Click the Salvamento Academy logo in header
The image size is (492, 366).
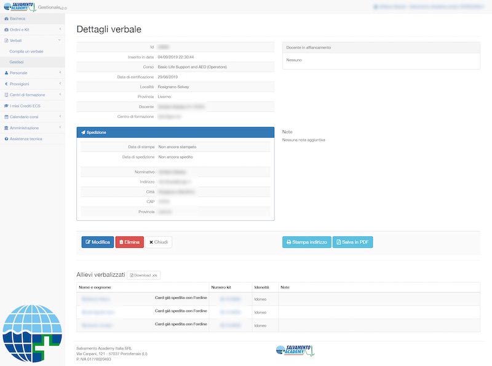[x=20, y=7]
